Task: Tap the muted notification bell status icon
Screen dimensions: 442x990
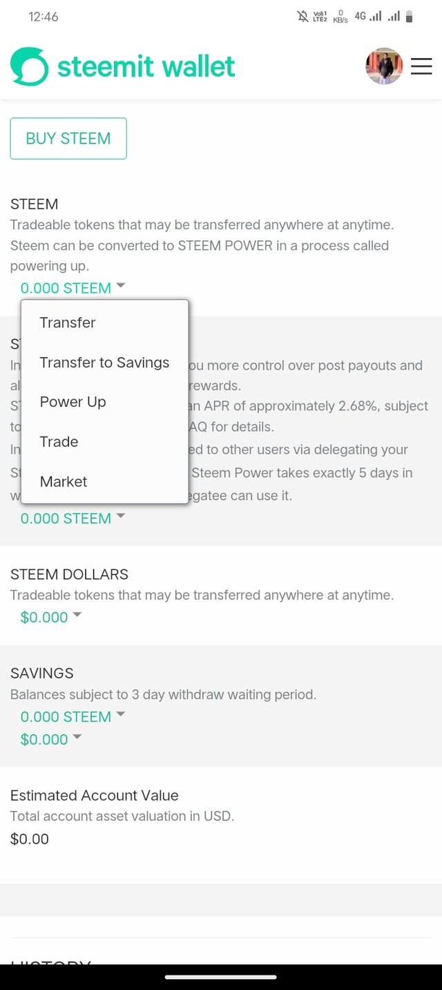Action: [302, 17]
